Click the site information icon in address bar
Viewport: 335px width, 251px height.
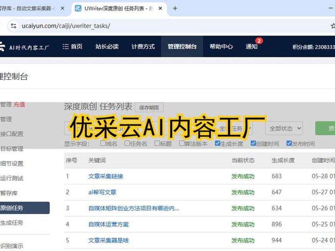point(13,26)
